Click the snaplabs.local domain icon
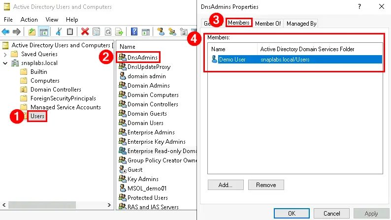The image size is (391, 220). 15,63
